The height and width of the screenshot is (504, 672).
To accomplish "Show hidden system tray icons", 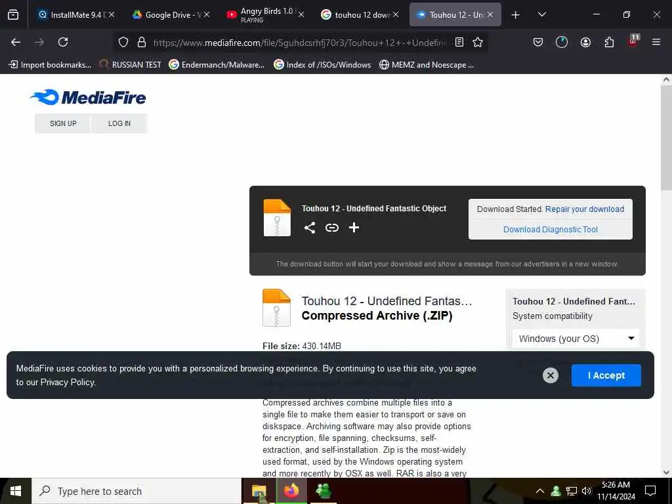I will click(540, 491).
